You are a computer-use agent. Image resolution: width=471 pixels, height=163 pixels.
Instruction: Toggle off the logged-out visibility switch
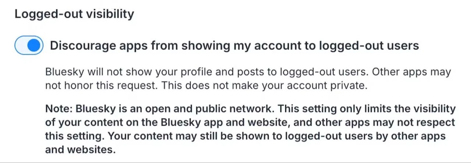(x=29, y=45)
